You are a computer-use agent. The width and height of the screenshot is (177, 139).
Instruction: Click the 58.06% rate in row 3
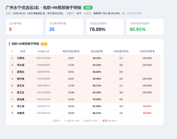[97, 72]
